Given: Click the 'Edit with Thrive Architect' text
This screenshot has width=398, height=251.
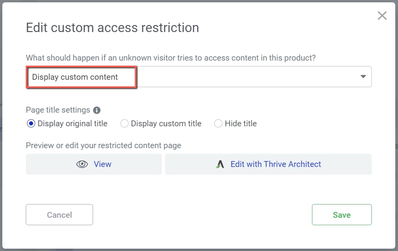Looking at the screenshot, I should tap(276, 164).
